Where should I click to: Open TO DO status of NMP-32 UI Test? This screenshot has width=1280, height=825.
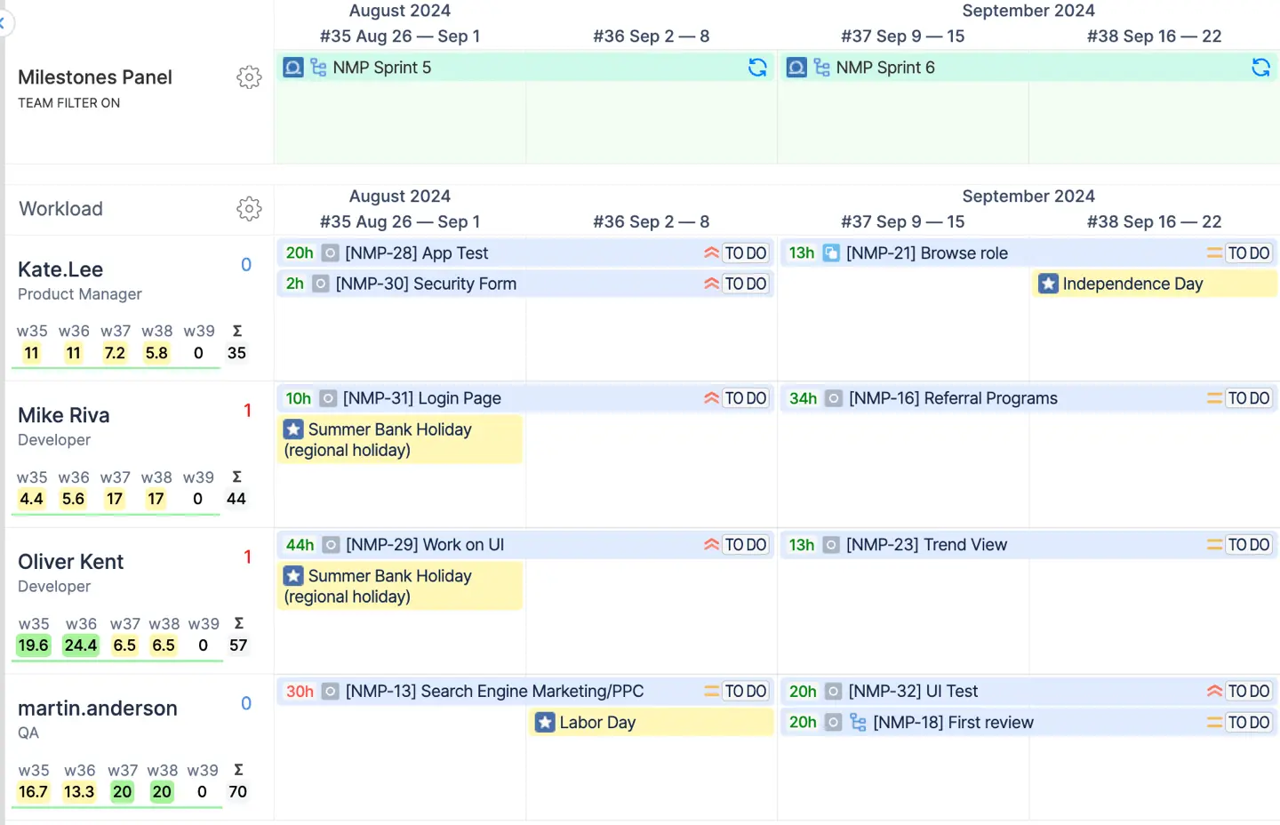point(1248,692)
